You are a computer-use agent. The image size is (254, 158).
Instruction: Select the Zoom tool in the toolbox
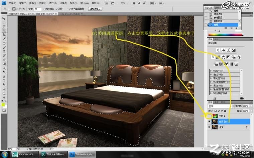4,97
